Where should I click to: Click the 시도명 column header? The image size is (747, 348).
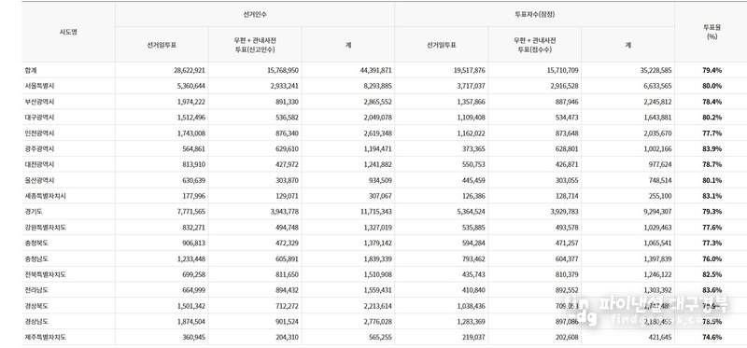tap(68, 32)
